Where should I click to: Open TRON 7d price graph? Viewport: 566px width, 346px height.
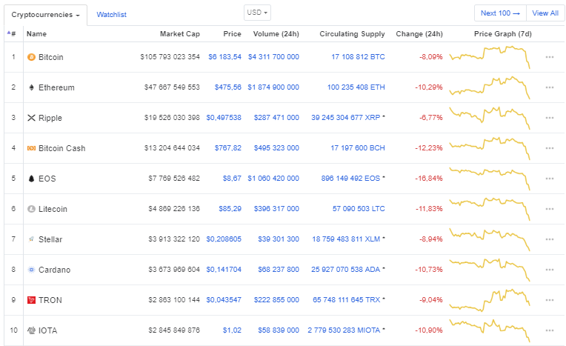[490, 299]
